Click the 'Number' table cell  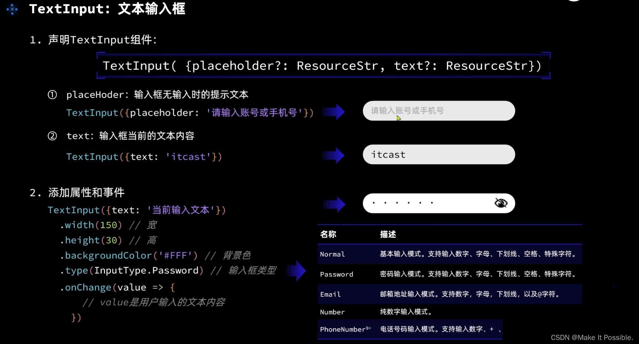(x=332, y=312)
